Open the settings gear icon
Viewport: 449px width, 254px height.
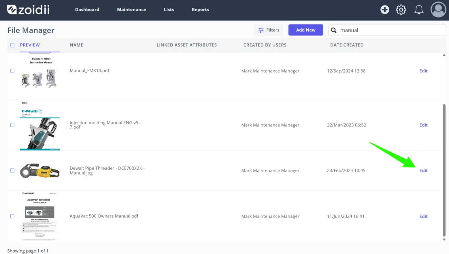(x=401, y=10)
